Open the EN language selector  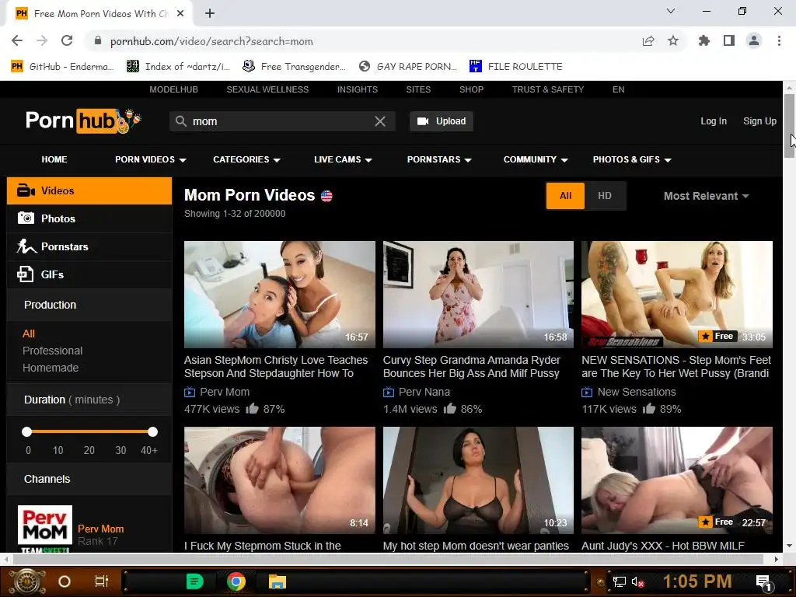click(x=618, y=89)
